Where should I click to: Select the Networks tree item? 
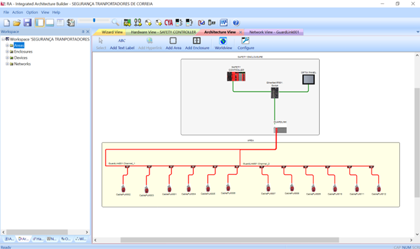coord(22,64)
